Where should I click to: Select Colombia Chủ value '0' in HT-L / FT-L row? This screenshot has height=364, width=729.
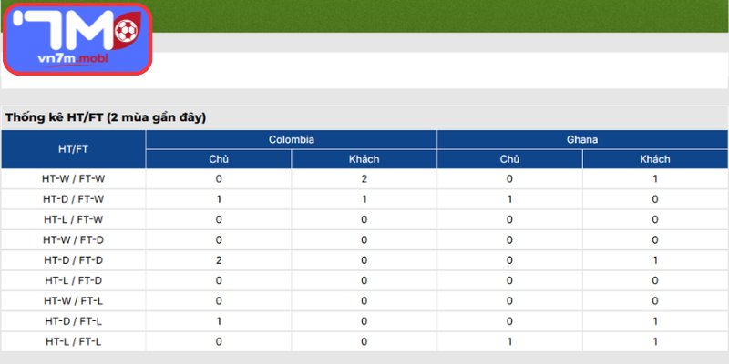219,342
